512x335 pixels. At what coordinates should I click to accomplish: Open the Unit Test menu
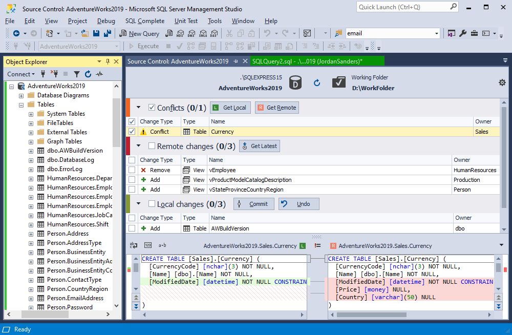(186, 21)
